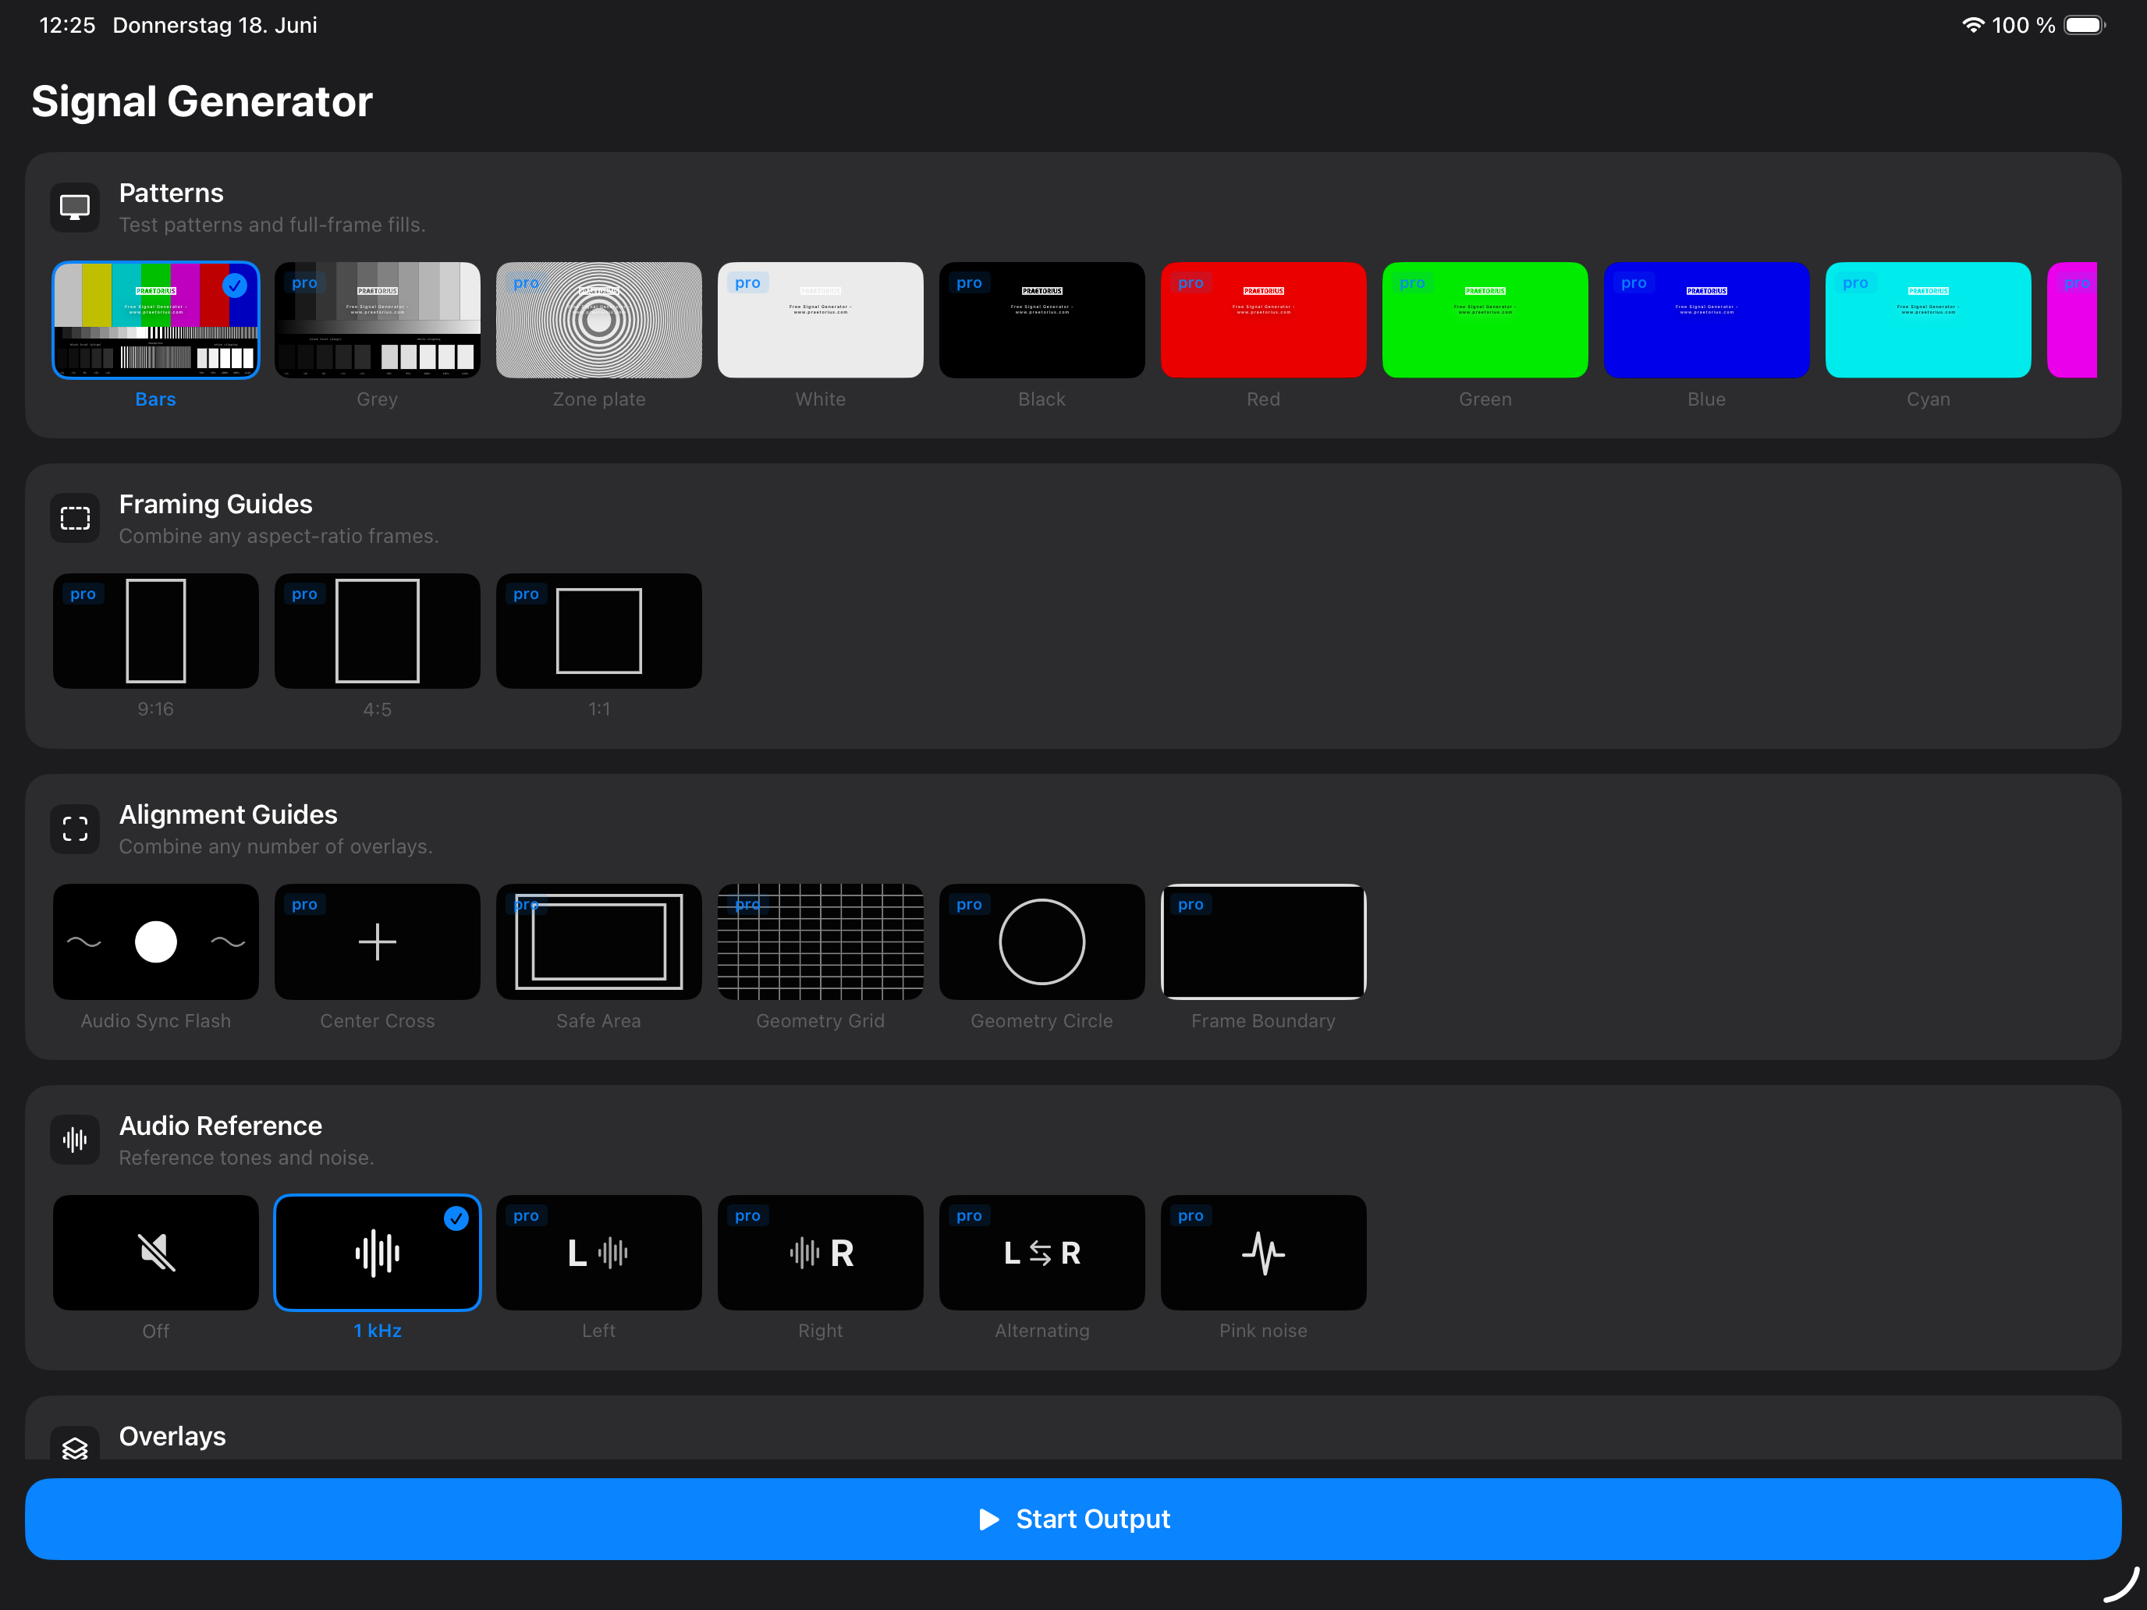Toggle the Audio Sync Flash overlay
This screenshot has height=1610, width=2147.
pos(155,942)
